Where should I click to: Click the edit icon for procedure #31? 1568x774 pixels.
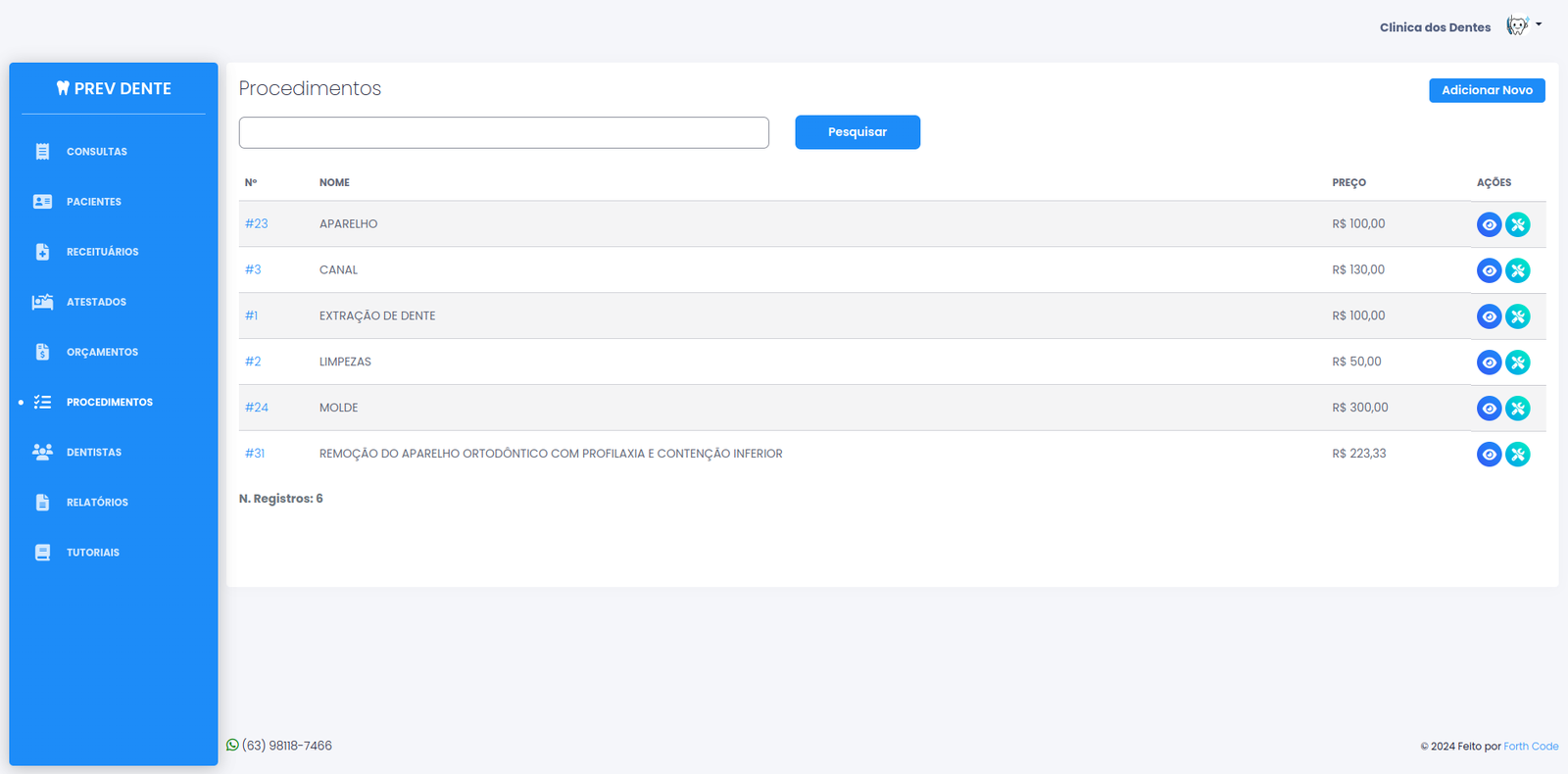tap(1517, 455)
